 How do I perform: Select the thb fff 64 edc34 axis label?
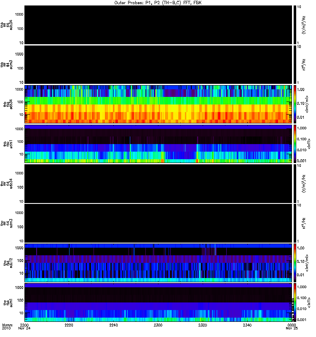tap(6, 25)
